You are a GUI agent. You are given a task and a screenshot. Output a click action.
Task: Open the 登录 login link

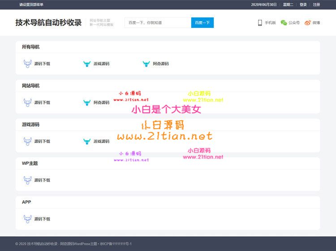pyautogui.click(x=303, y=4)
